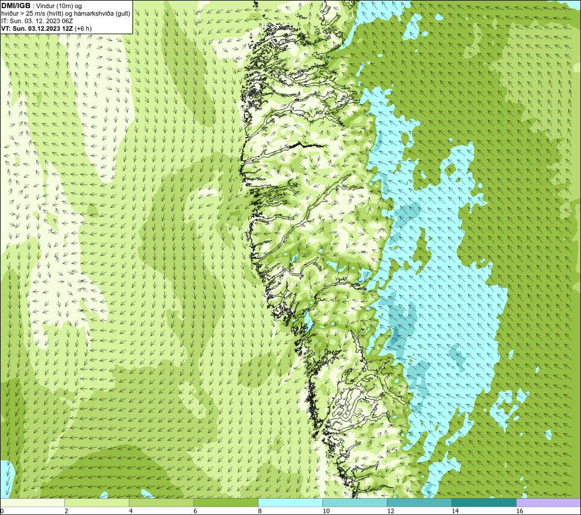
Task: Click the scale label '14'
Action: (x=455, y=511)
